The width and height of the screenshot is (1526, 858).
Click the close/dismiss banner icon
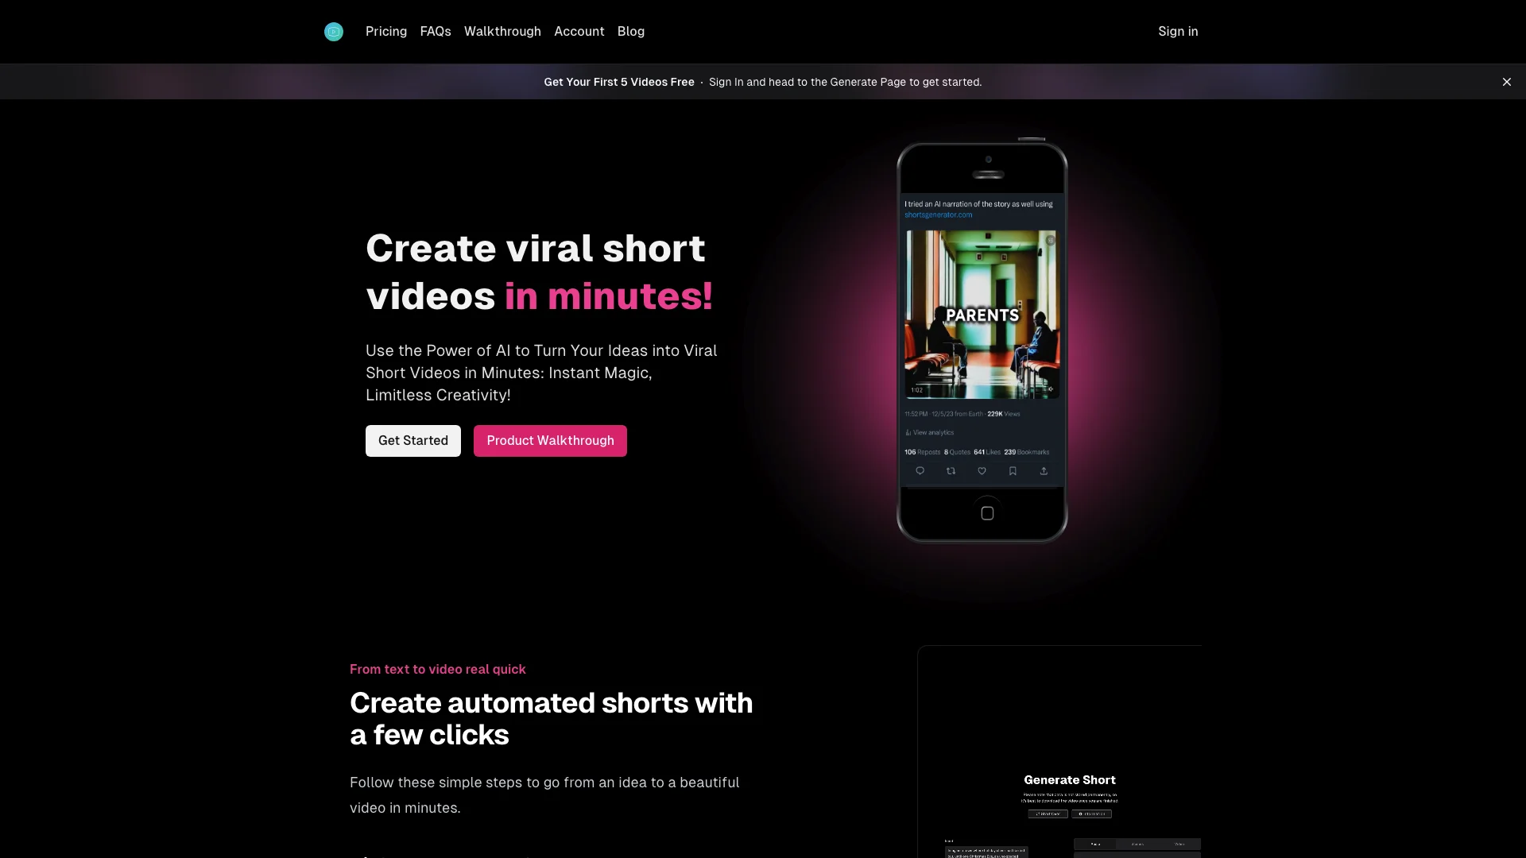(1506, 82)
